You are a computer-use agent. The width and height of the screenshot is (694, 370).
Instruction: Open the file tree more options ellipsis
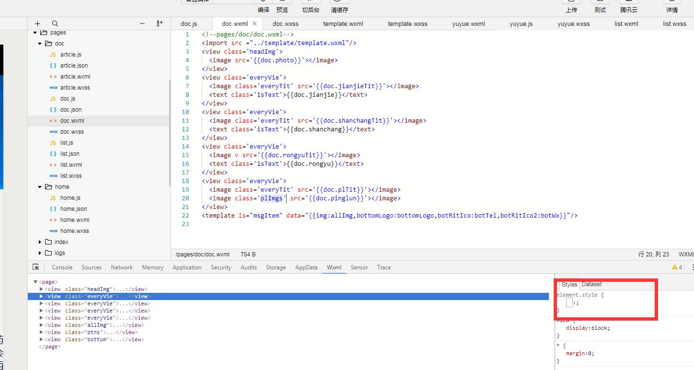click(x=142, y=23)
